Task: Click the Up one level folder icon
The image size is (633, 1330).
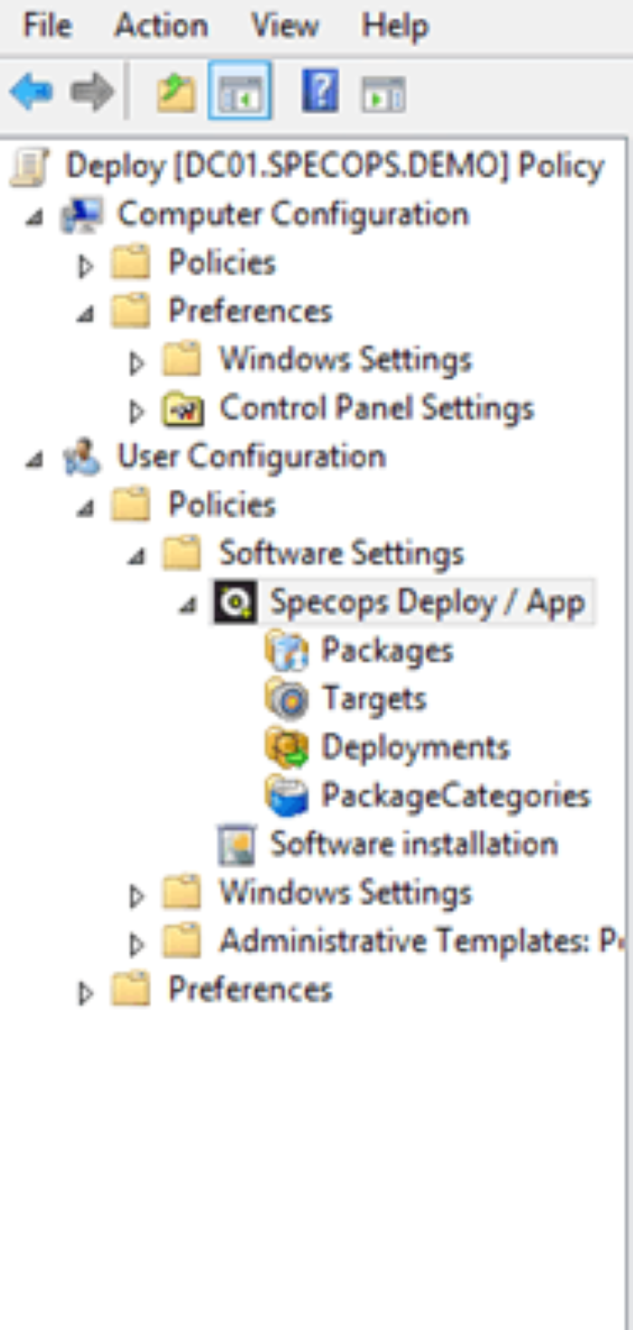Action: pyautogui.click(x=175, y=92)
